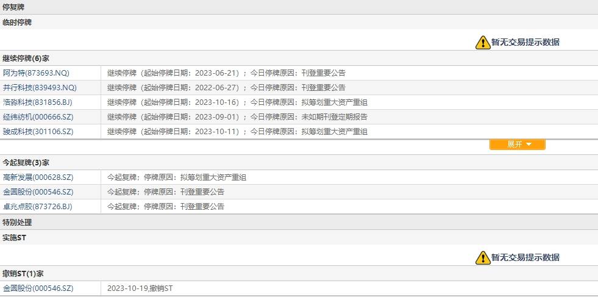Image resolution: width=598 pixels, height=297 pixels.
Task: Click warning icon in the 临时停牌 notice
Action: coord(483,42)
